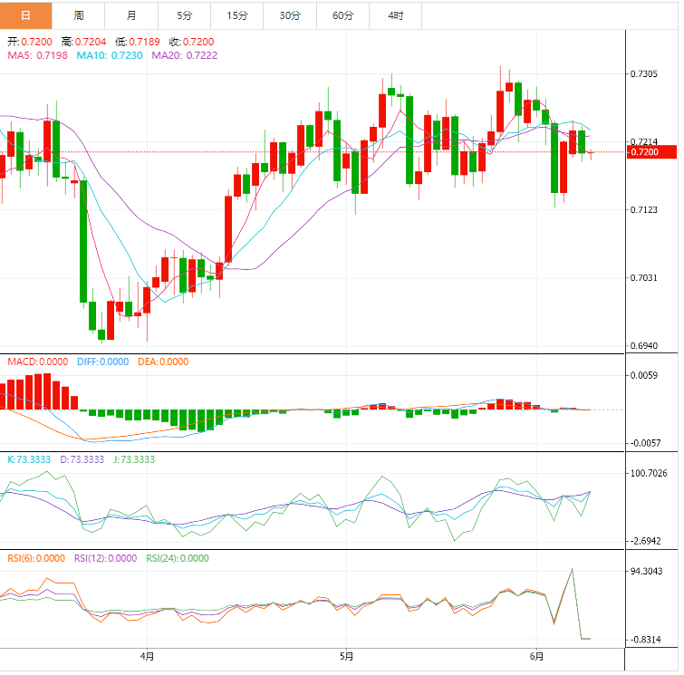Switch to the 月 monthly tab

(132, 15)
